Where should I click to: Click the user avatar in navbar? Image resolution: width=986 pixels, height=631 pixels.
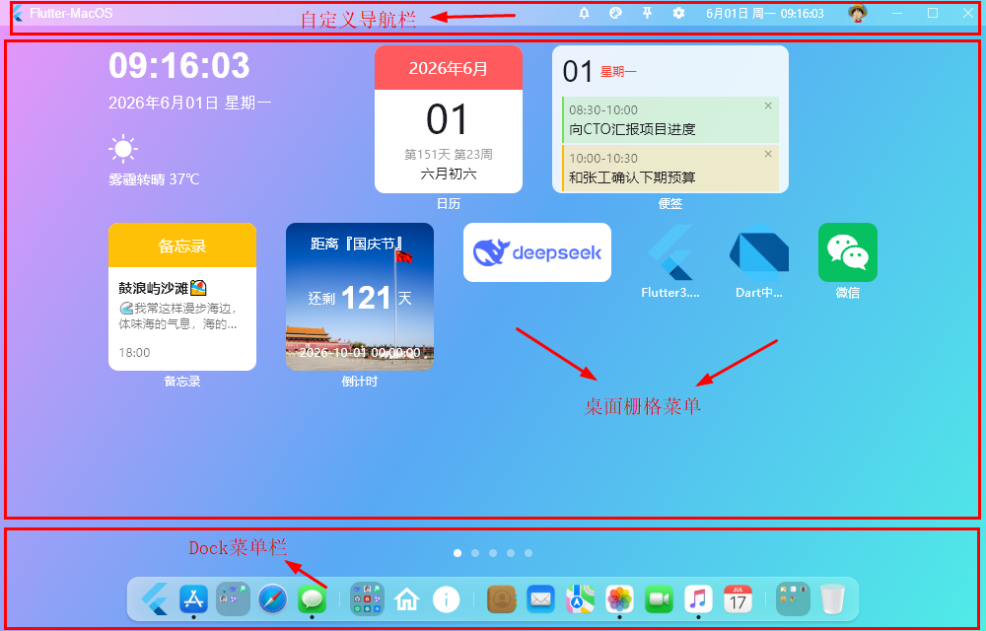point(857,13)
